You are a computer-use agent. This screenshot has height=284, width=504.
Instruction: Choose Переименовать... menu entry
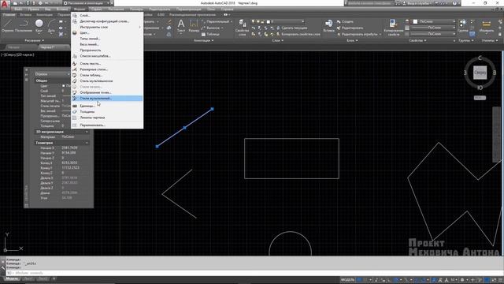107,125
